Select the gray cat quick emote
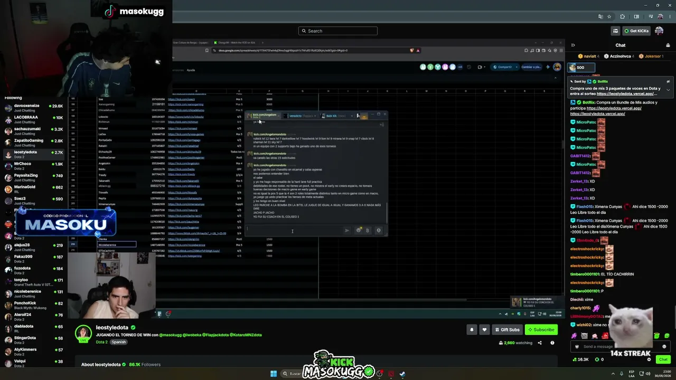The width and height of the screenshot is (676, 380). [584, 336]
